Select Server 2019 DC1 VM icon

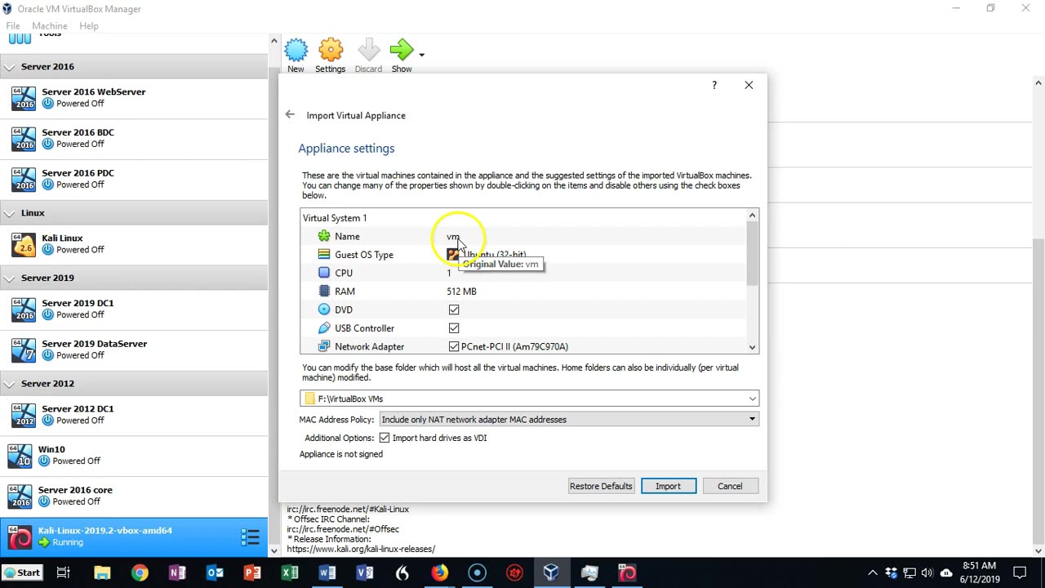(x=24, y=309)
